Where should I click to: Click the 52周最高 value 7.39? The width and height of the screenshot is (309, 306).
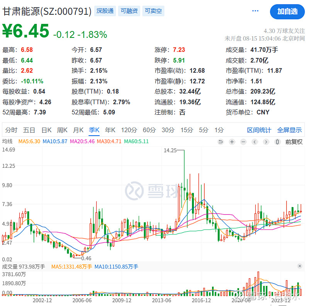(40, 112)
